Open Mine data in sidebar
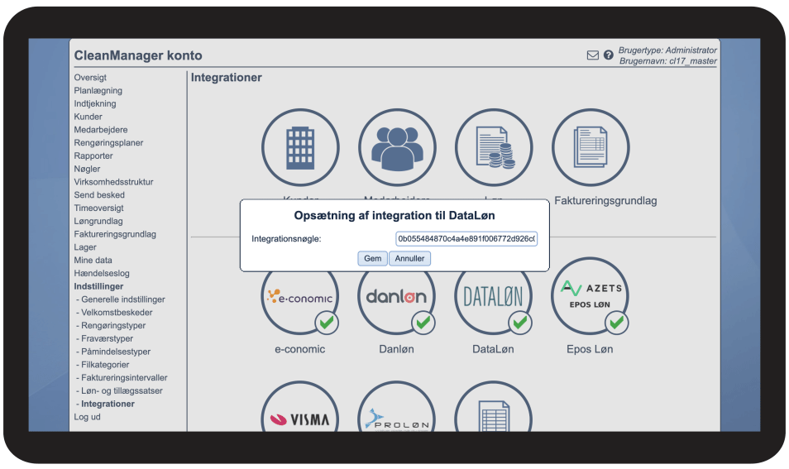Image resolution: width=789 pixels, height=469 pixels. point(93,261)
